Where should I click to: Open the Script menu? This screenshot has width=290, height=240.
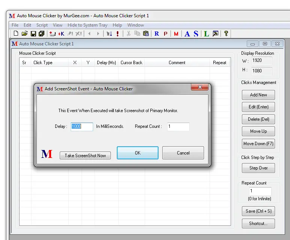[x=42, y=25]
